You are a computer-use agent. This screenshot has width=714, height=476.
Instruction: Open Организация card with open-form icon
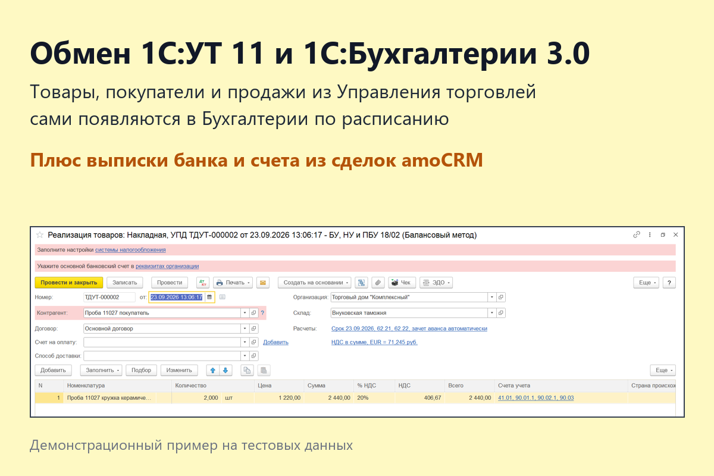(501, 297)
